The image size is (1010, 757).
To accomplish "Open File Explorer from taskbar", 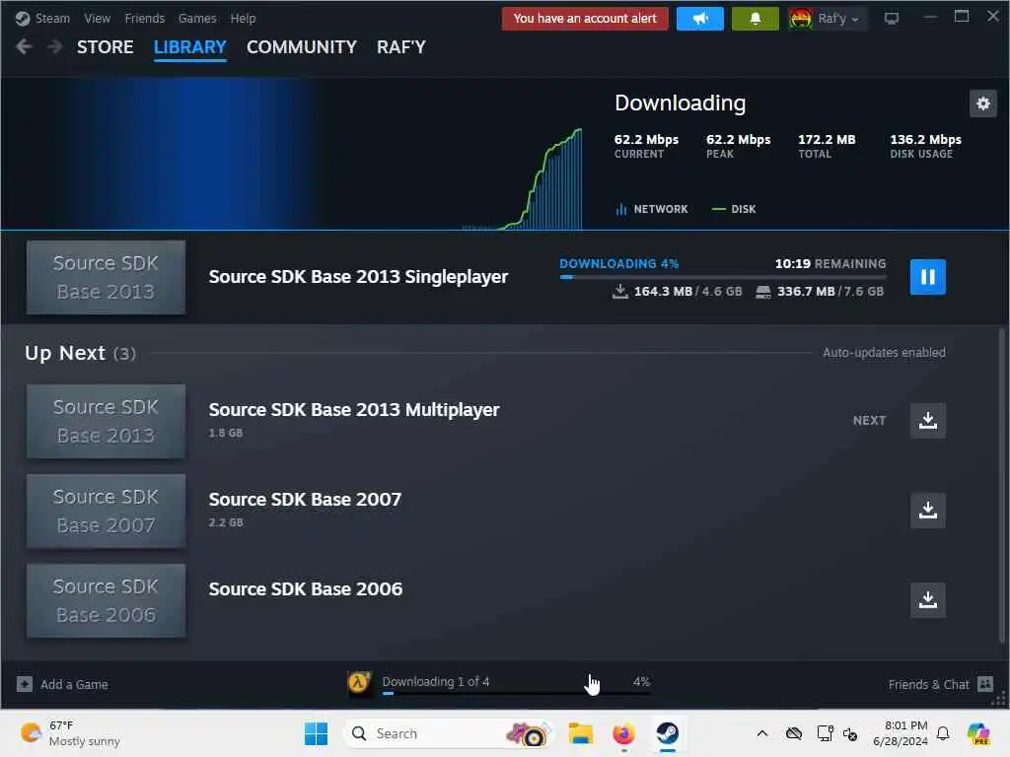I will [580, 733].
